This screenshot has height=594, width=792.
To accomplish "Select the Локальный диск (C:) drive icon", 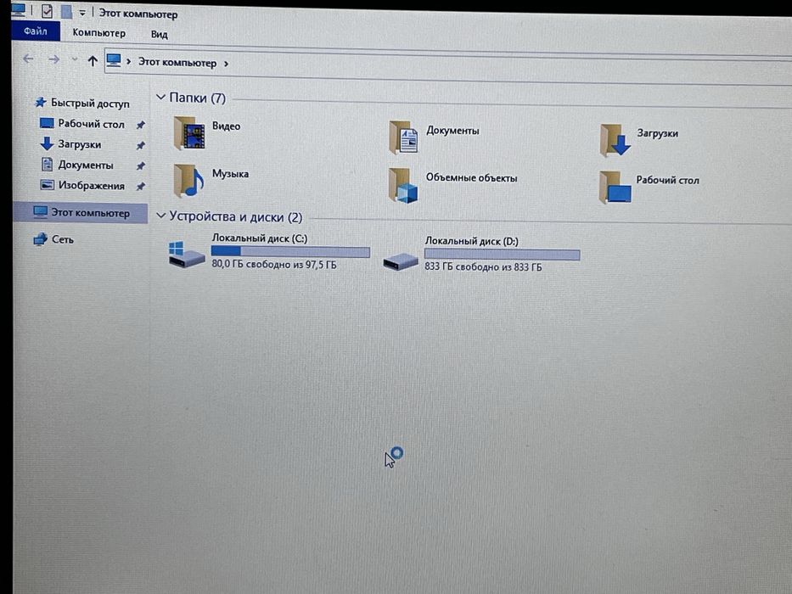I will 187,255.
